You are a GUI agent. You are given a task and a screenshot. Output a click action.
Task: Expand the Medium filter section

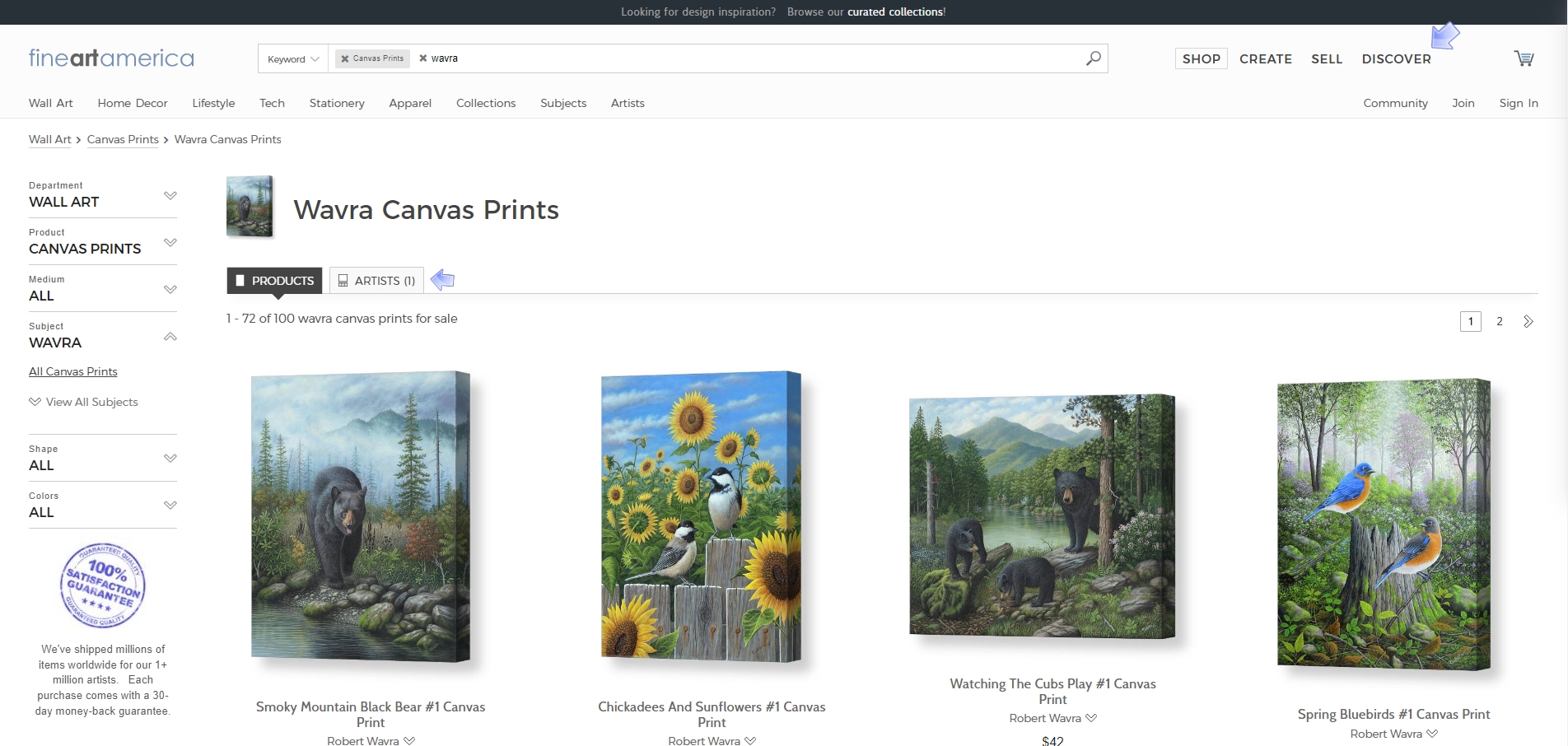pyautogui.click(x=103, y=289)
